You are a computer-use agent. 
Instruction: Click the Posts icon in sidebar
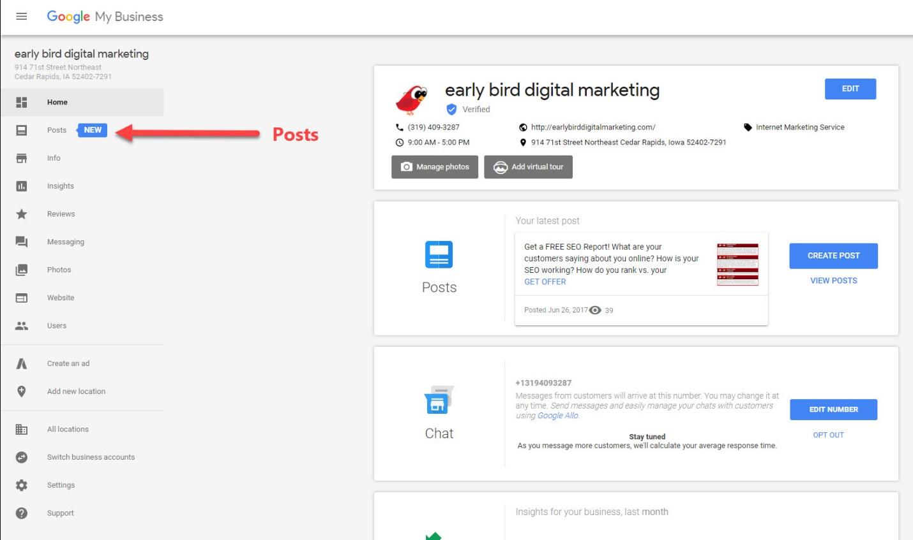[x=22, y=130]
